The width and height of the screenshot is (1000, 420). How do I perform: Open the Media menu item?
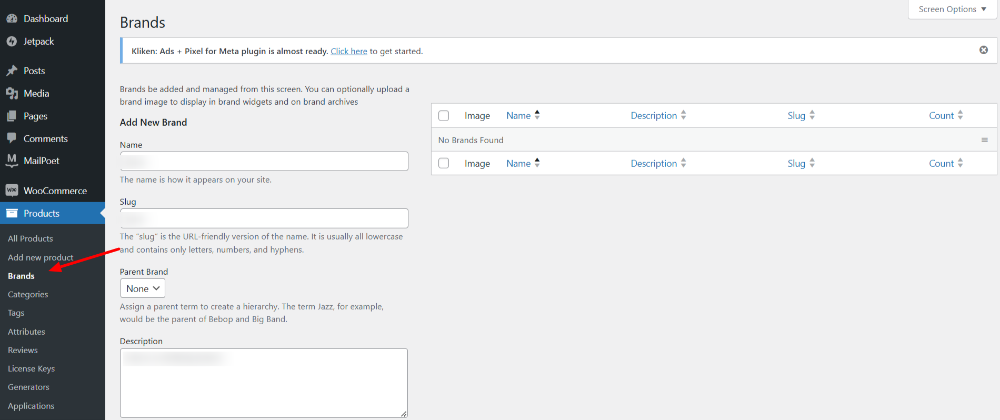click(x=36, y=93)
